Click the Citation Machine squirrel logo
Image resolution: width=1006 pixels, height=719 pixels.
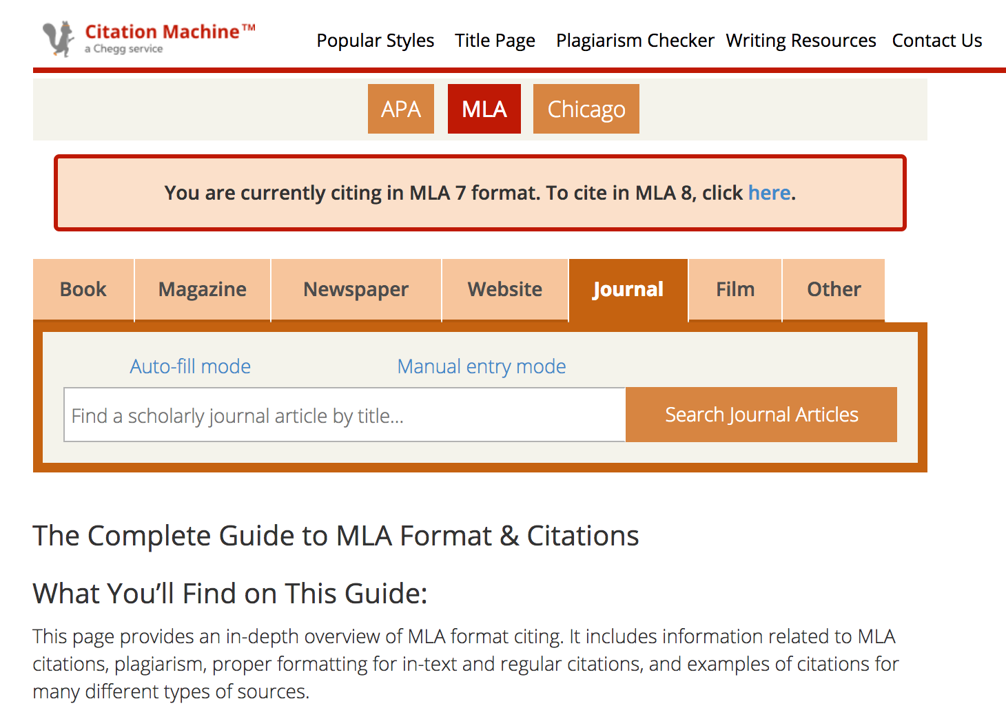(59, 39)
